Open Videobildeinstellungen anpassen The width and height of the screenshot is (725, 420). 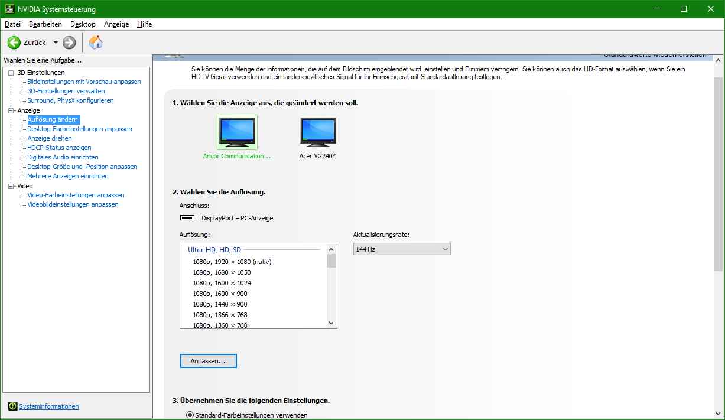[73, 204]
